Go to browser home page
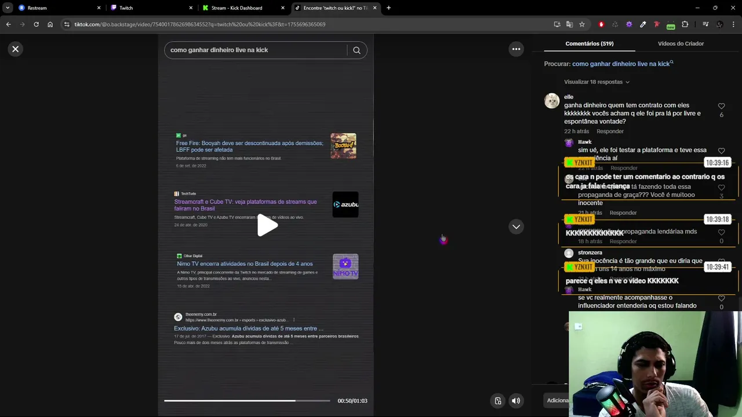 pyautogui.click(x=50, y=24)
